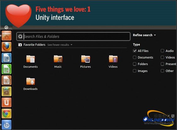Image resolution: width=177 pixels, height=130 pixels.
Task: Enable the Images type filter
Action: pyautogui.click(x=134, y=71)
